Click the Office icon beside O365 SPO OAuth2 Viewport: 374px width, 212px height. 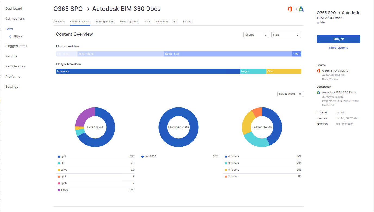coord(319,71)
